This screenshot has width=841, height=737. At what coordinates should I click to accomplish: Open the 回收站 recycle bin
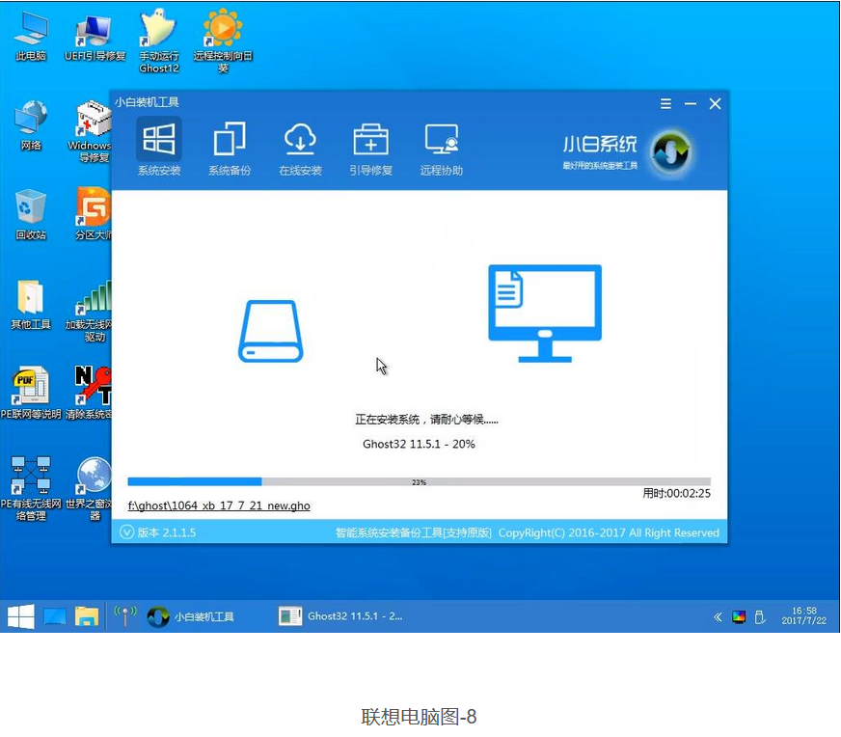31,212
